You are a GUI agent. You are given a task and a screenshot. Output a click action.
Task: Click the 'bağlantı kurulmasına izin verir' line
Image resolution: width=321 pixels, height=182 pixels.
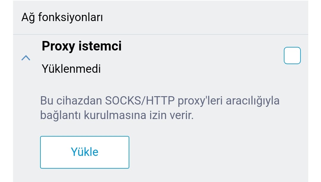pyautogui.click(x=117, y=115)
